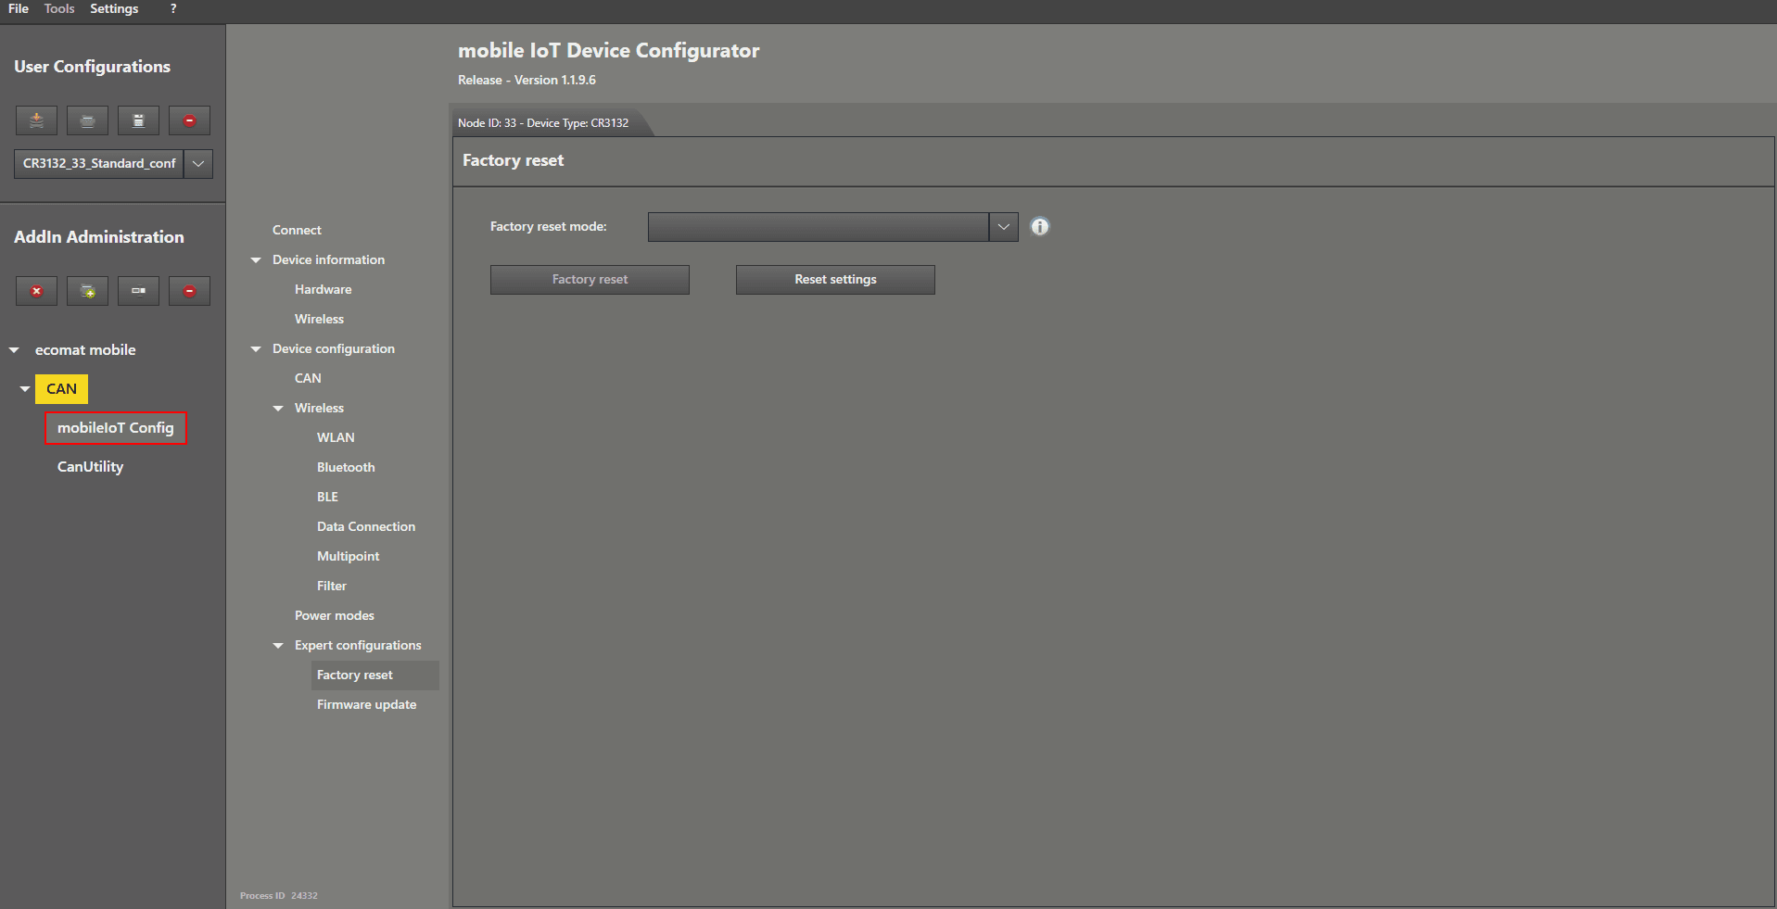This screenshot has width=1777, height=909.
Task: Click the red minus icon in AddIn Administration
Action: point(189,291)
